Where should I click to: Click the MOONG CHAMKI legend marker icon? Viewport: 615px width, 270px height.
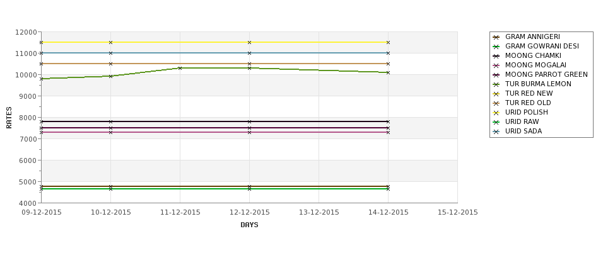click(496, 56)
